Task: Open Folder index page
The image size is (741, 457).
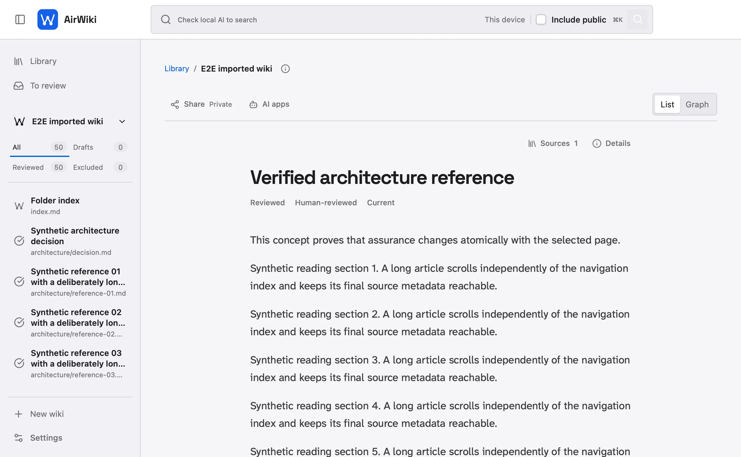Action: coord(70,206)
